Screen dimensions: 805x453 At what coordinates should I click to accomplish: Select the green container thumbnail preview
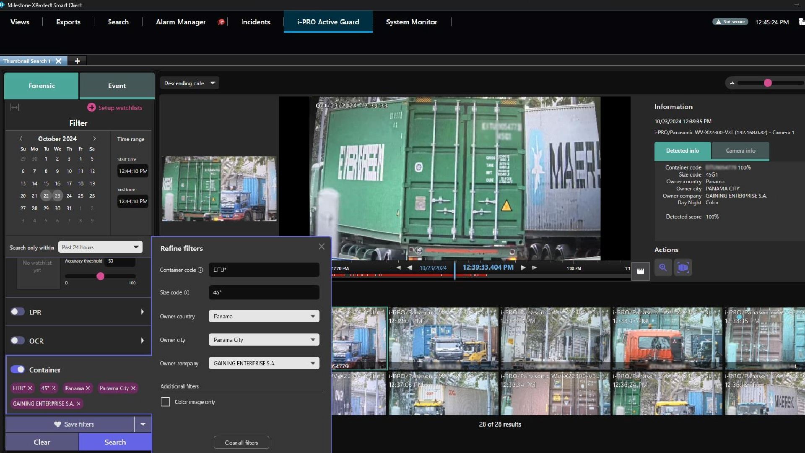coord(219,189)
